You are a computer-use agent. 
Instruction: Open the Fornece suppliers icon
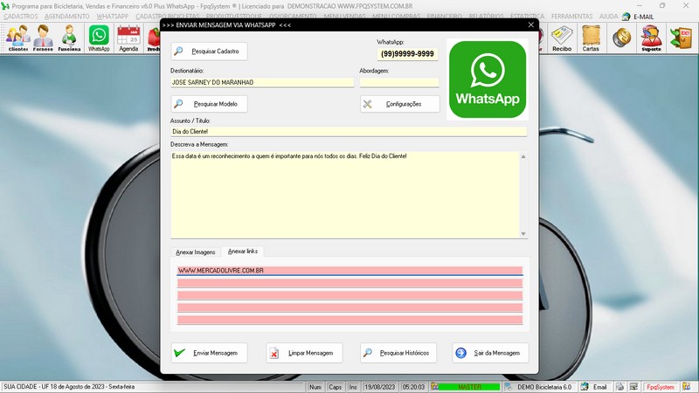click(43, 38)
